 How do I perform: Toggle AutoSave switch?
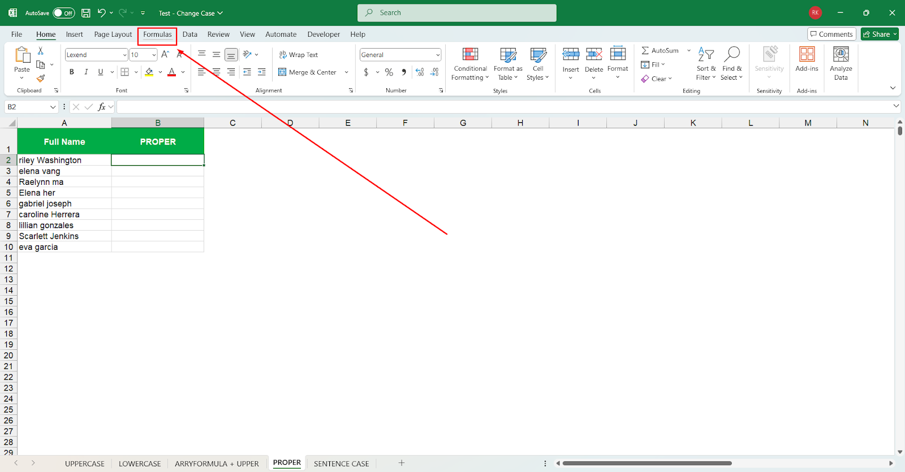(64, 13)
